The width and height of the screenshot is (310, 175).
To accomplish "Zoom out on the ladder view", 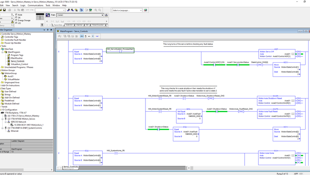I will (100, 10).
